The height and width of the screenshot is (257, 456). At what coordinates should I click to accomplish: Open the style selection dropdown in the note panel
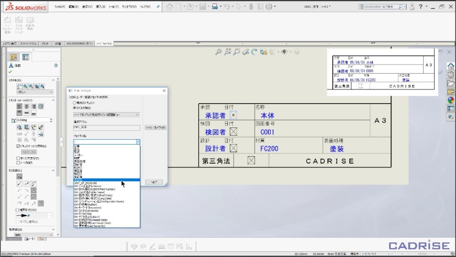[34, 92]
